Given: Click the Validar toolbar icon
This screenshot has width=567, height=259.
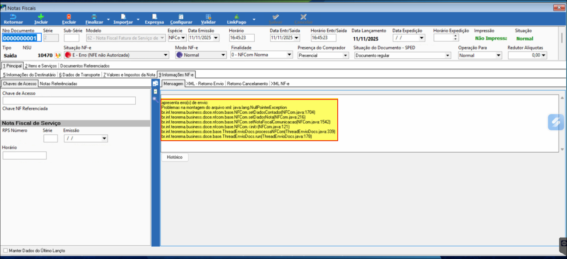Looking at the screenshot, I should [208, 17].
